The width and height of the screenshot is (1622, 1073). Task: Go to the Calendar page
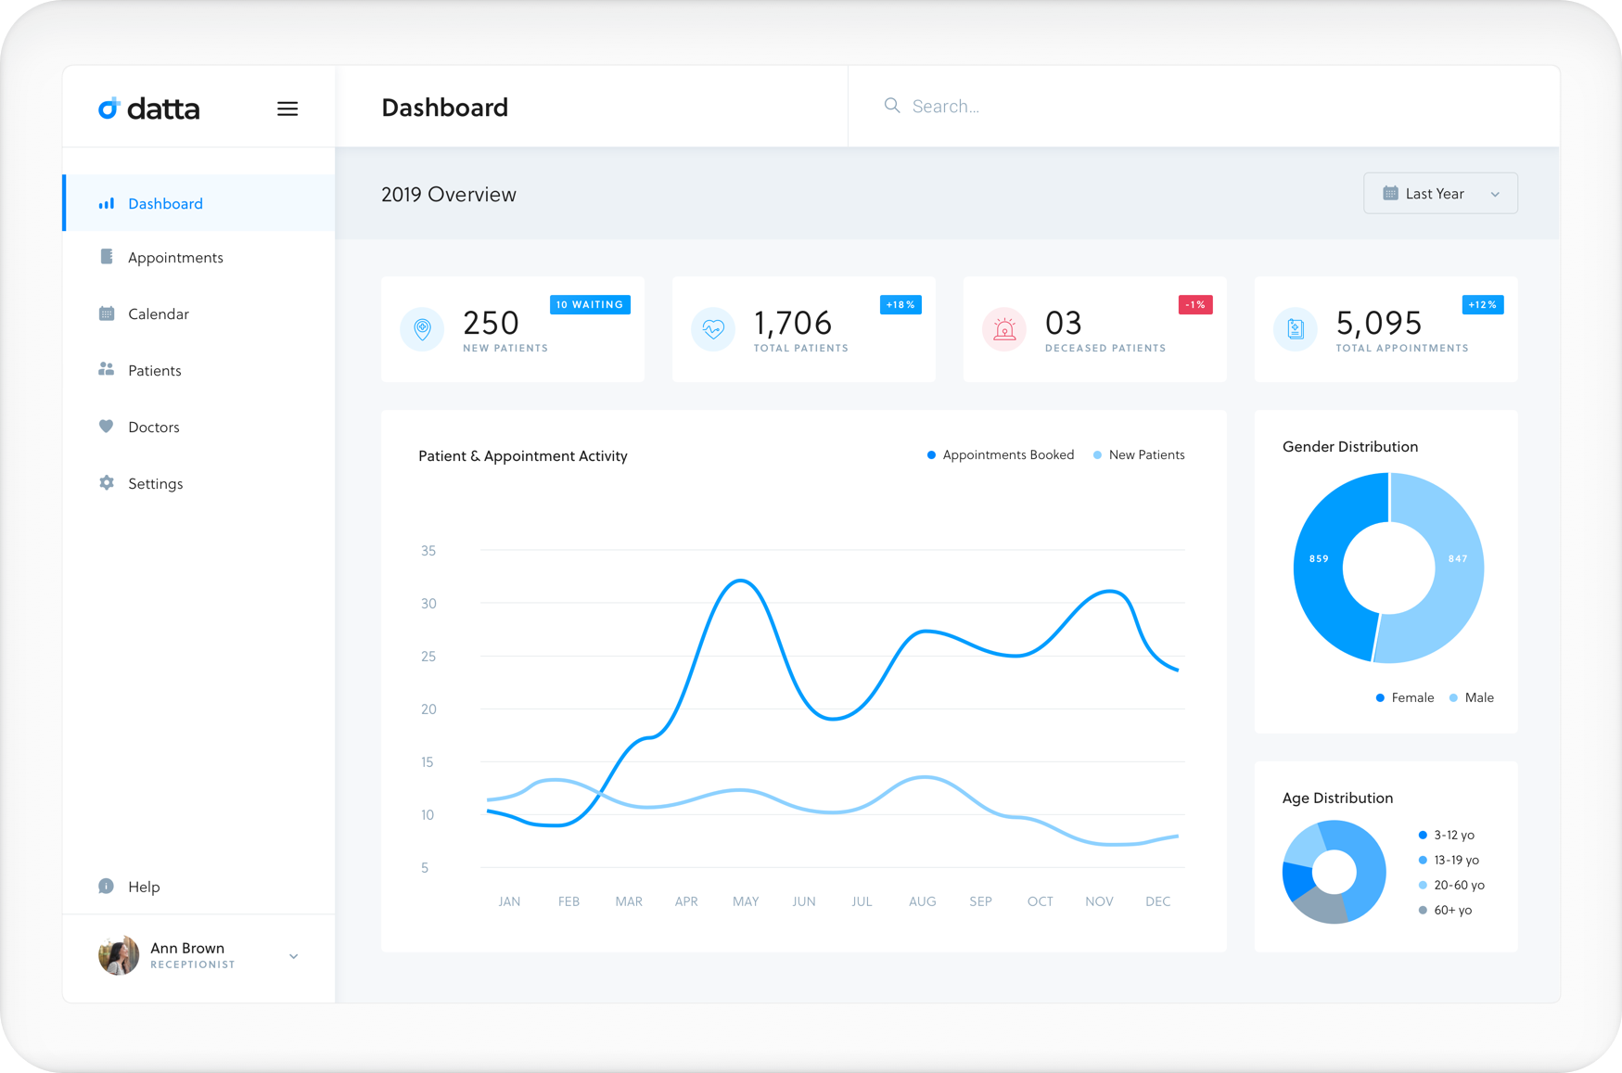pos(199,313)
